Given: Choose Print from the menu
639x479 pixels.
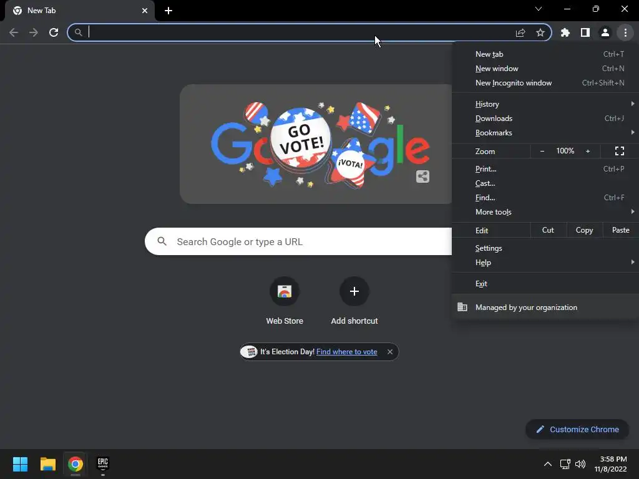Looking at the screenshot, I should (545, 168).
